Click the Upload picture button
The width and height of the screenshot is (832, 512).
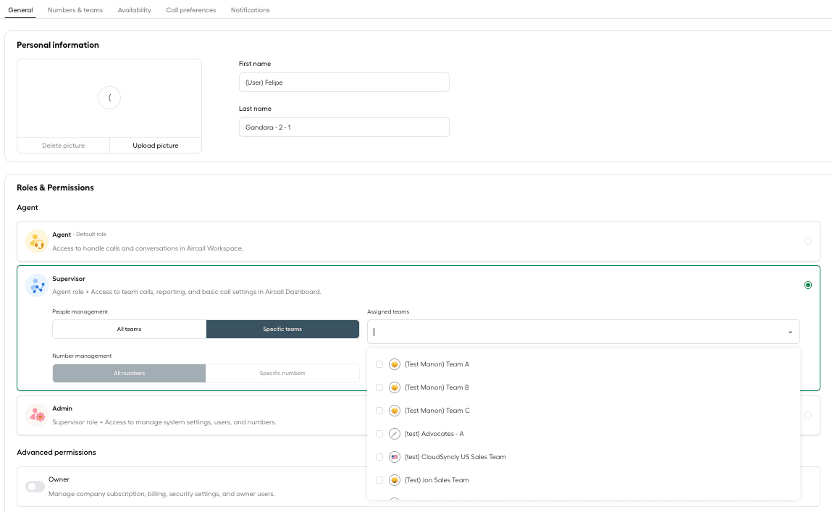pos(156,146)
